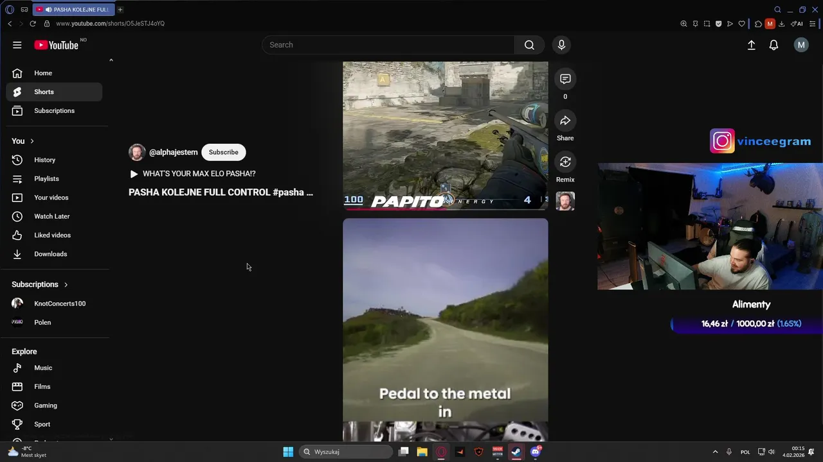Open History

coord(54,160)
